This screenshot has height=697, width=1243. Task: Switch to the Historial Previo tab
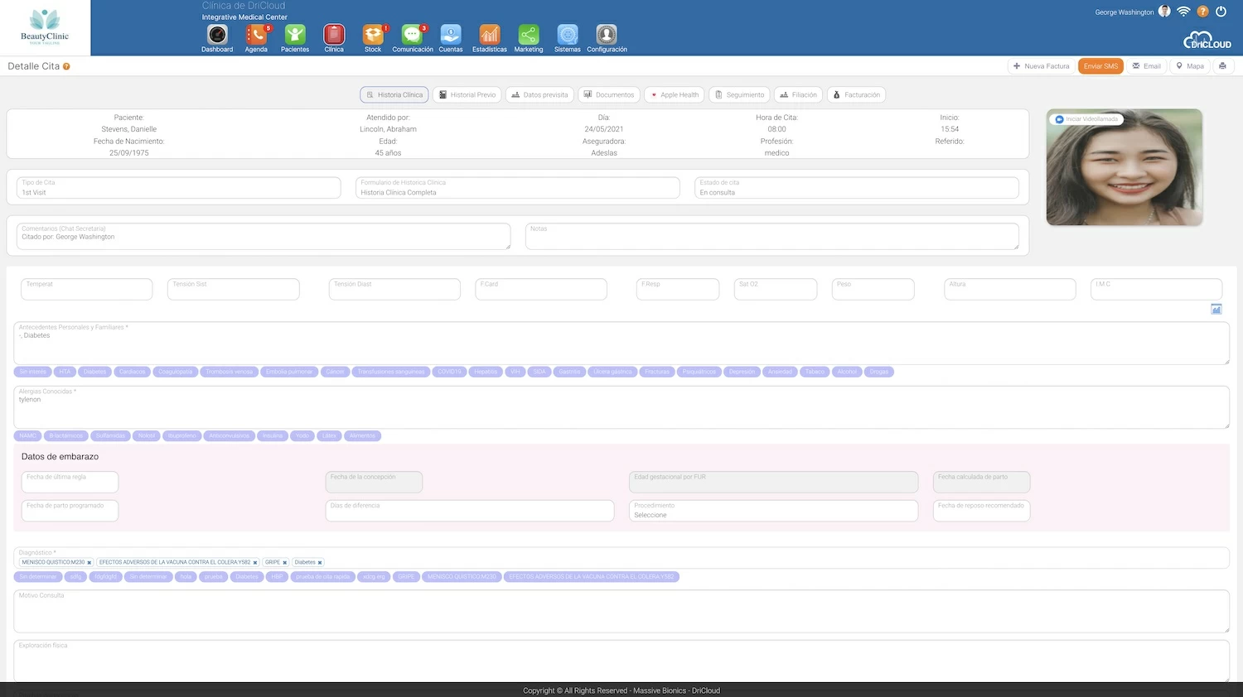coord(467,95)
